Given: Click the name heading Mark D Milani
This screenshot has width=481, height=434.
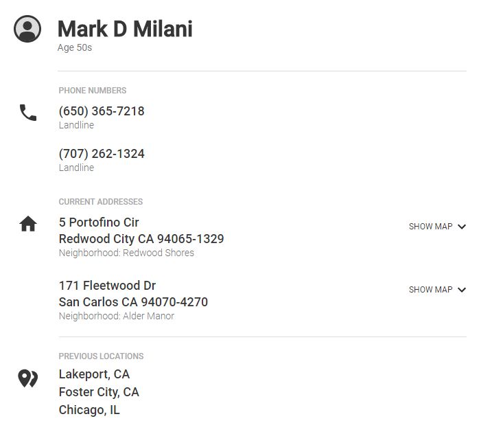Looking at the screenshot, I should tap(125, 29).
